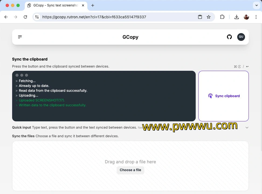Click the GCopy title heading
Image resolution: width=262 pixels, height=194 pixels.
click(130, 37)
